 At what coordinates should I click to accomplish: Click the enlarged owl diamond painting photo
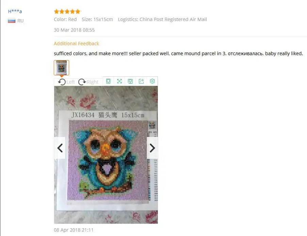pos(106,155)
